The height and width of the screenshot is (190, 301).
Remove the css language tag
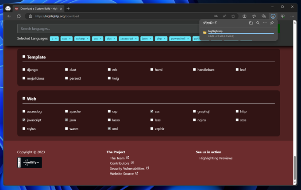coord(100,39)
